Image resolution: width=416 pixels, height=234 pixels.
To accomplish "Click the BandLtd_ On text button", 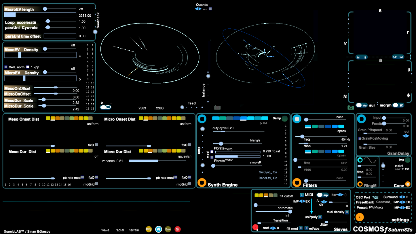I will (267, 178).
